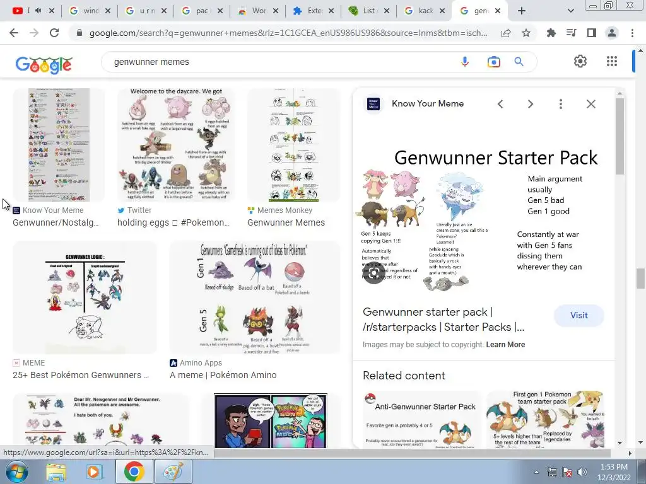Search by voice microphone icon
This screenshot has width=646, height=484.
point(465,62)
